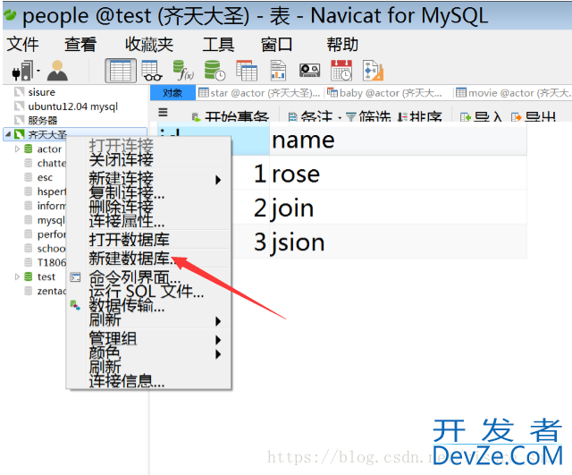This screenshot has width=572, height=475.
Task: Collapse the 齐天大圣 connection tree
Action: click(8, 134)
